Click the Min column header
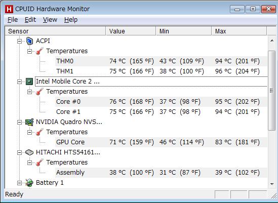 (x=184, y=31)
